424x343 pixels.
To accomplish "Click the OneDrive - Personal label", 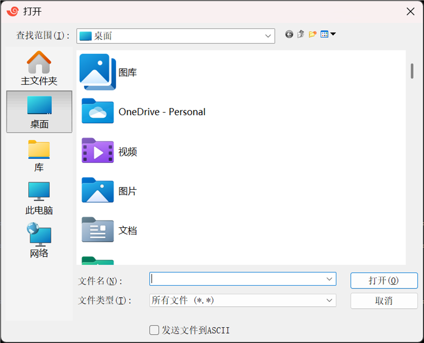I will pos(162,112).
